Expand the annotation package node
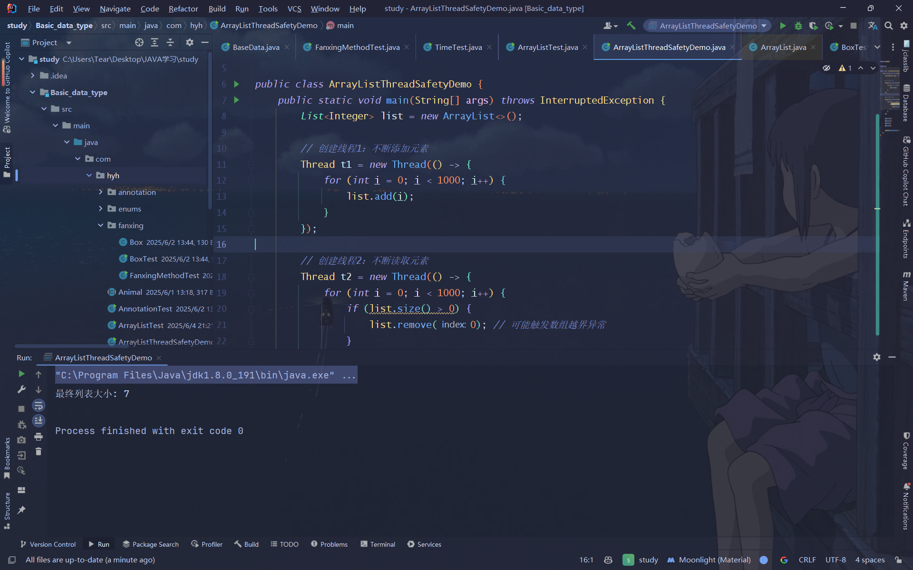This screenshot has height=570, width=913. click(101, 192)
